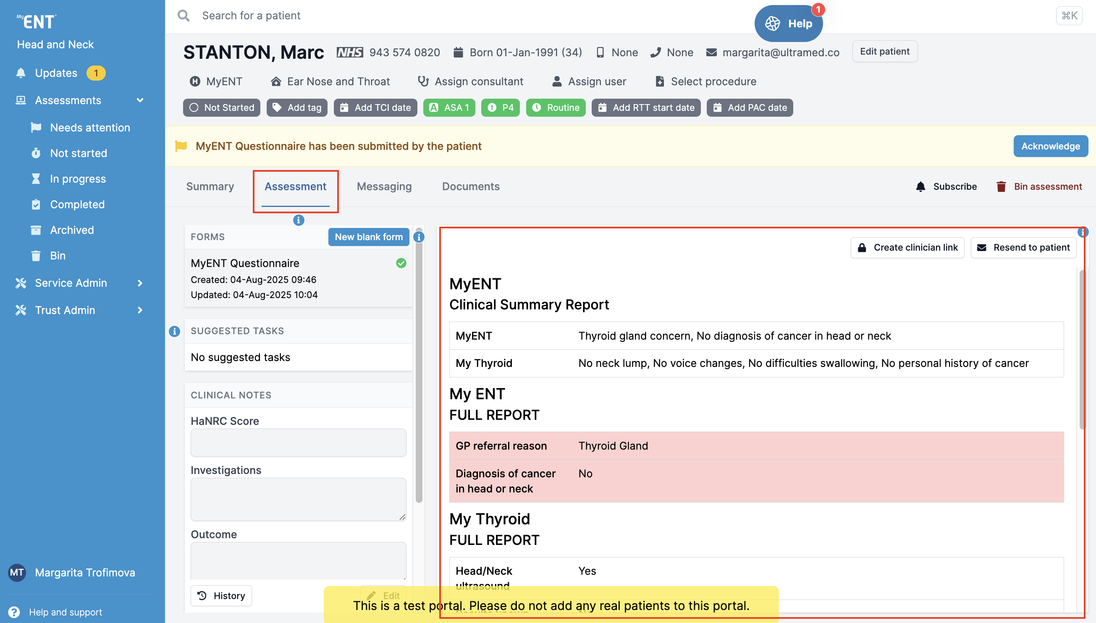
Task: Click into the HaNRC Score field
Action: 298,442
